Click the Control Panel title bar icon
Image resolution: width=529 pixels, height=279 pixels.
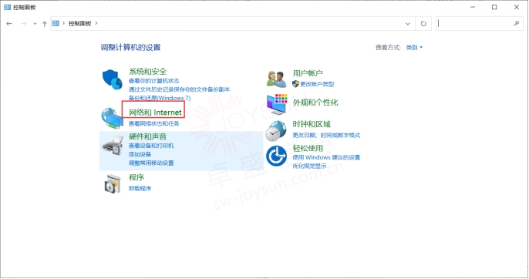pos(7,7)
